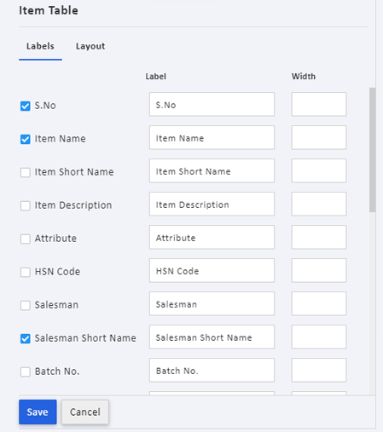Switch to the Layout tab
383x432 pixels.
(90, 46)
